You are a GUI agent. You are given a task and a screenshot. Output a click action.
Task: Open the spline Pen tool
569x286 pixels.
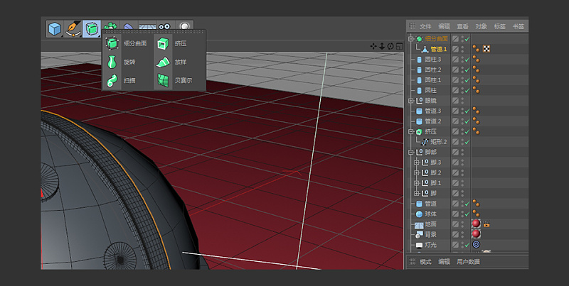tap(73, 28)
